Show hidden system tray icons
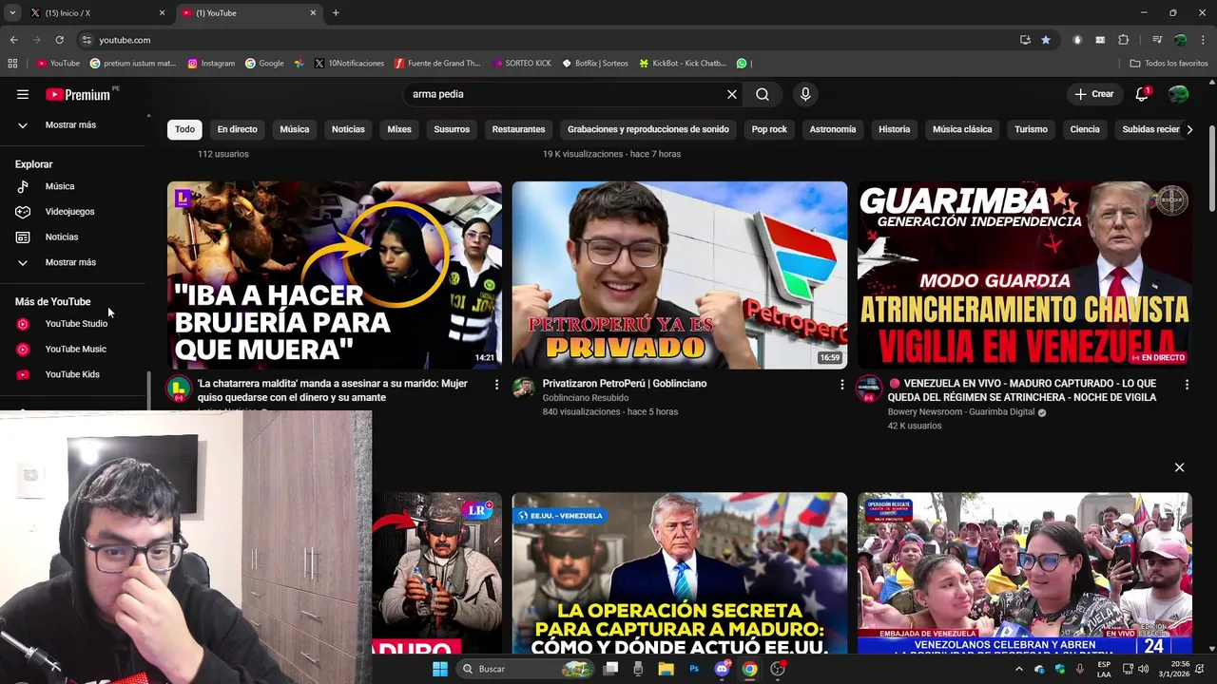 click(x=1019, y=669)
